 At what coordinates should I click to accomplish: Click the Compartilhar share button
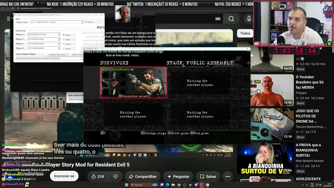(x=143, y=177)
